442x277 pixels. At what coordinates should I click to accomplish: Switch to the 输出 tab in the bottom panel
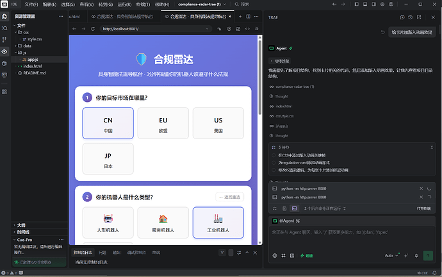(117, 253)
